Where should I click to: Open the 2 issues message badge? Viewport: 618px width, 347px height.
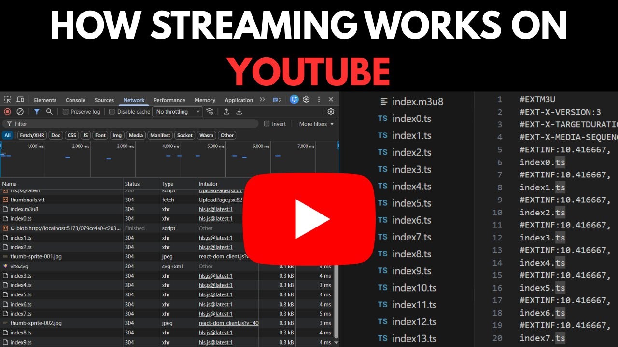point(277,100)
